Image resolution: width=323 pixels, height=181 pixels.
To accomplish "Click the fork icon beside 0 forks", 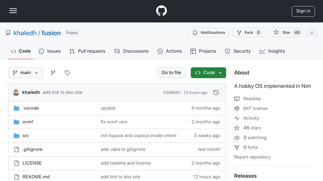I will click(x=237, y=147).
